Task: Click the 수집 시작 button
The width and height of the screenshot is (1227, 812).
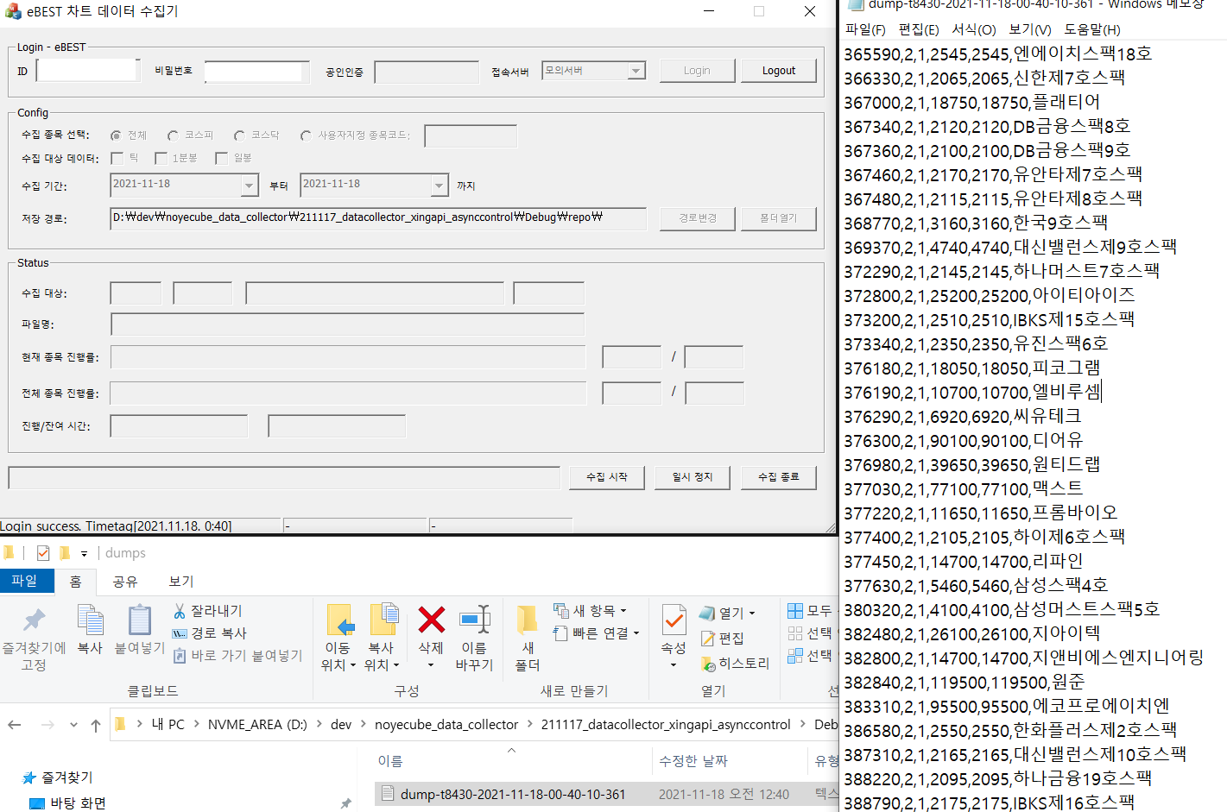Action: 607,477
